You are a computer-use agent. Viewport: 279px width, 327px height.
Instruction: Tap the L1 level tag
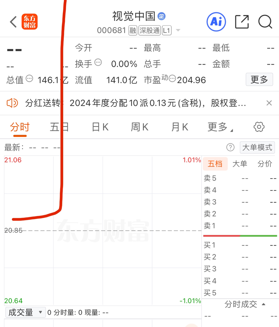point(167,30)
